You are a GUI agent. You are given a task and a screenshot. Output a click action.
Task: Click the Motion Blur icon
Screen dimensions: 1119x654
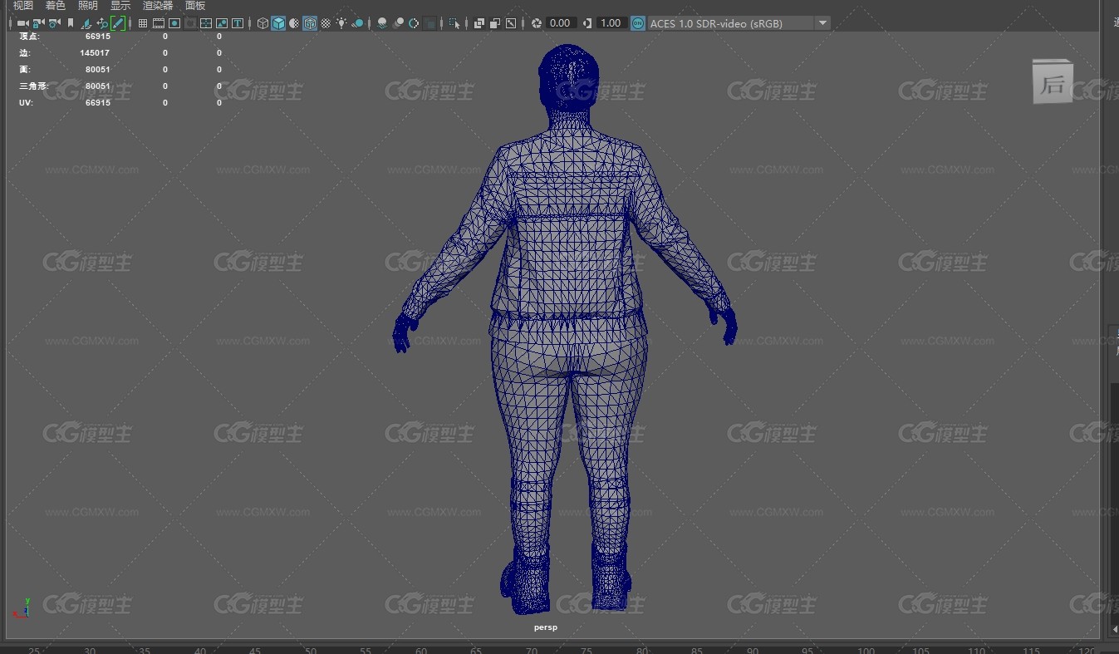pos(398,23)
